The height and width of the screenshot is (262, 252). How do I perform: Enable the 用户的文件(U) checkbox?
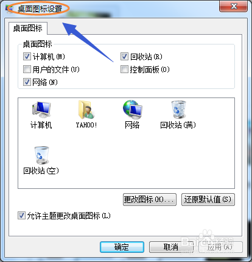27,69
